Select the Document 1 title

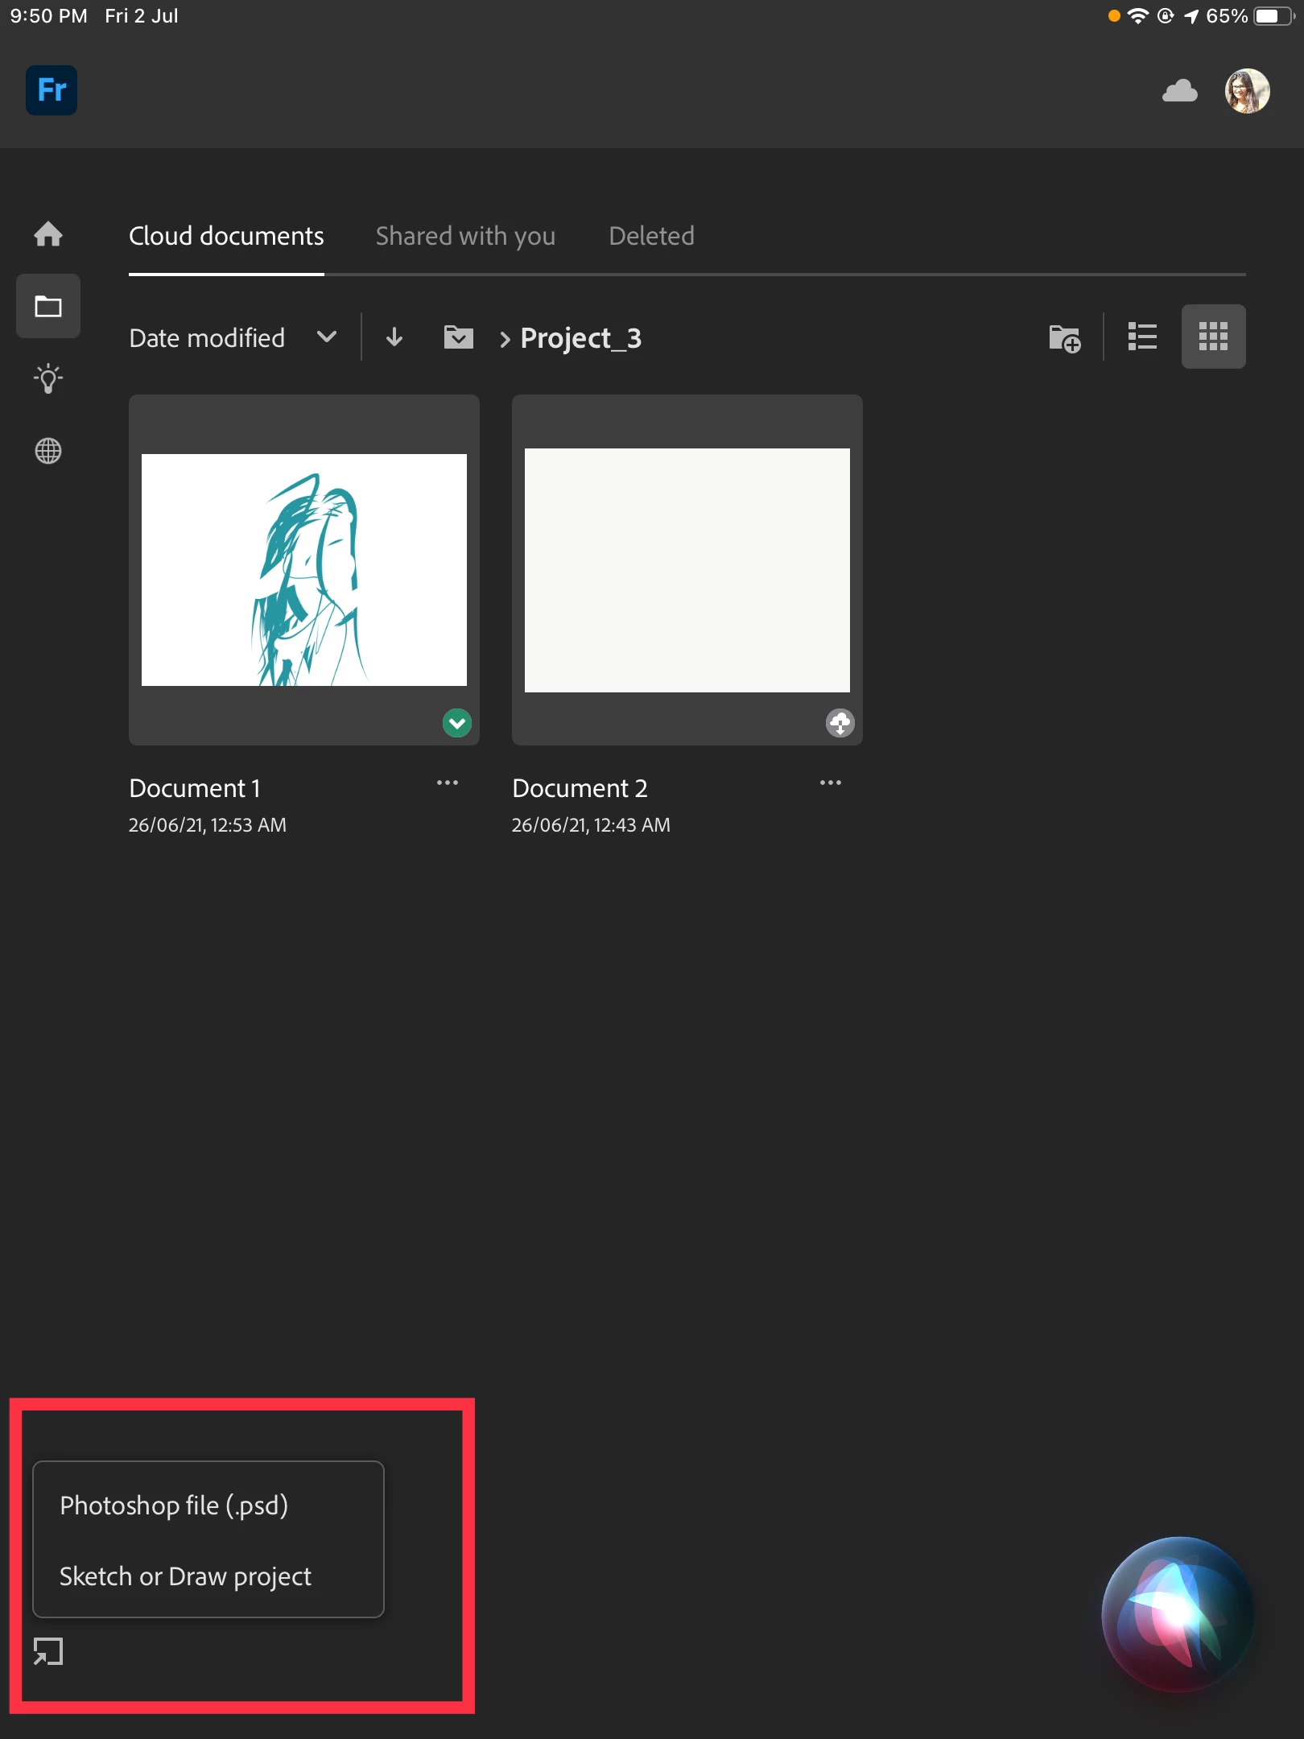coord(195,788)
